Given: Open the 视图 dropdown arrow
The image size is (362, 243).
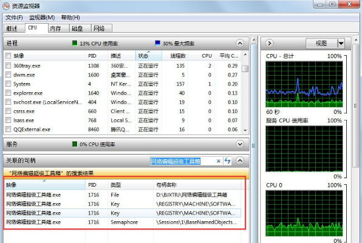Looking at the screenshot, I should (x=341, y=43).
